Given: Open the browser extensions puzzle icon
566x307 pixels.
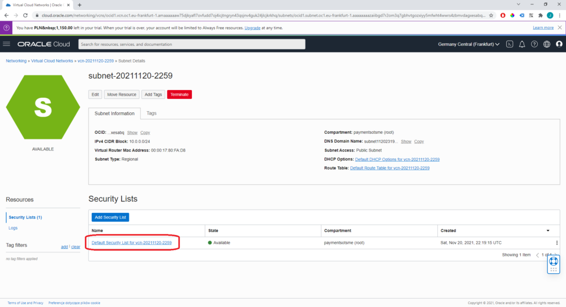Looking at the screenshot, I should click(541, 15).
